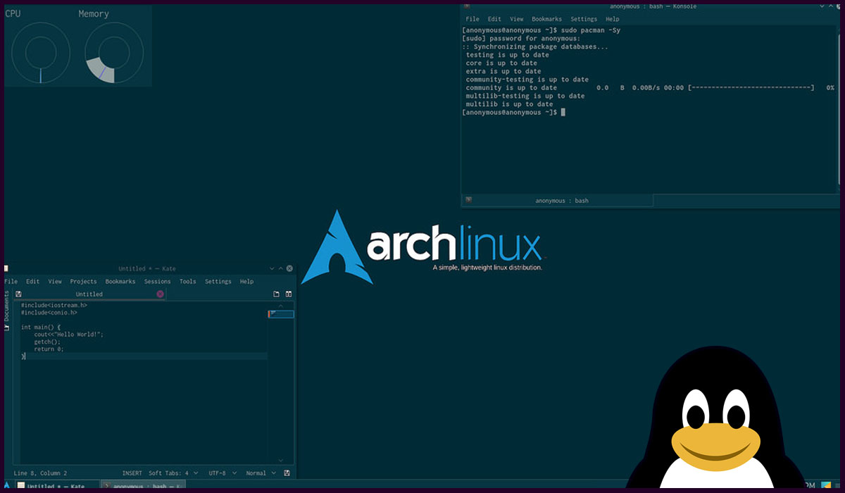Click the #include<conio.h> line in Kate
845x493 pixels.
(49, 312)
